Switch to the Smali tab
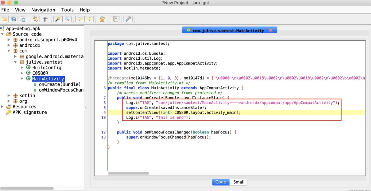The image size is (371, 191). click(x=238, y=182)
